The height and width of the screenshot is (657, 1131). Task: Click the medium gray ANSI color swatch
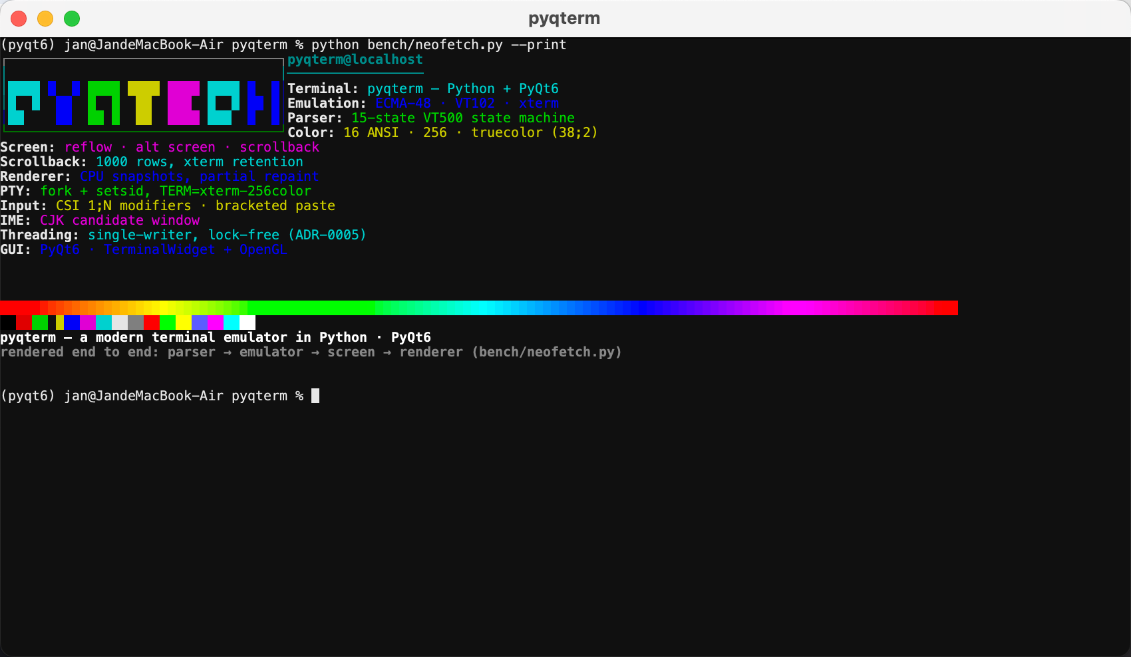[136, 323]
